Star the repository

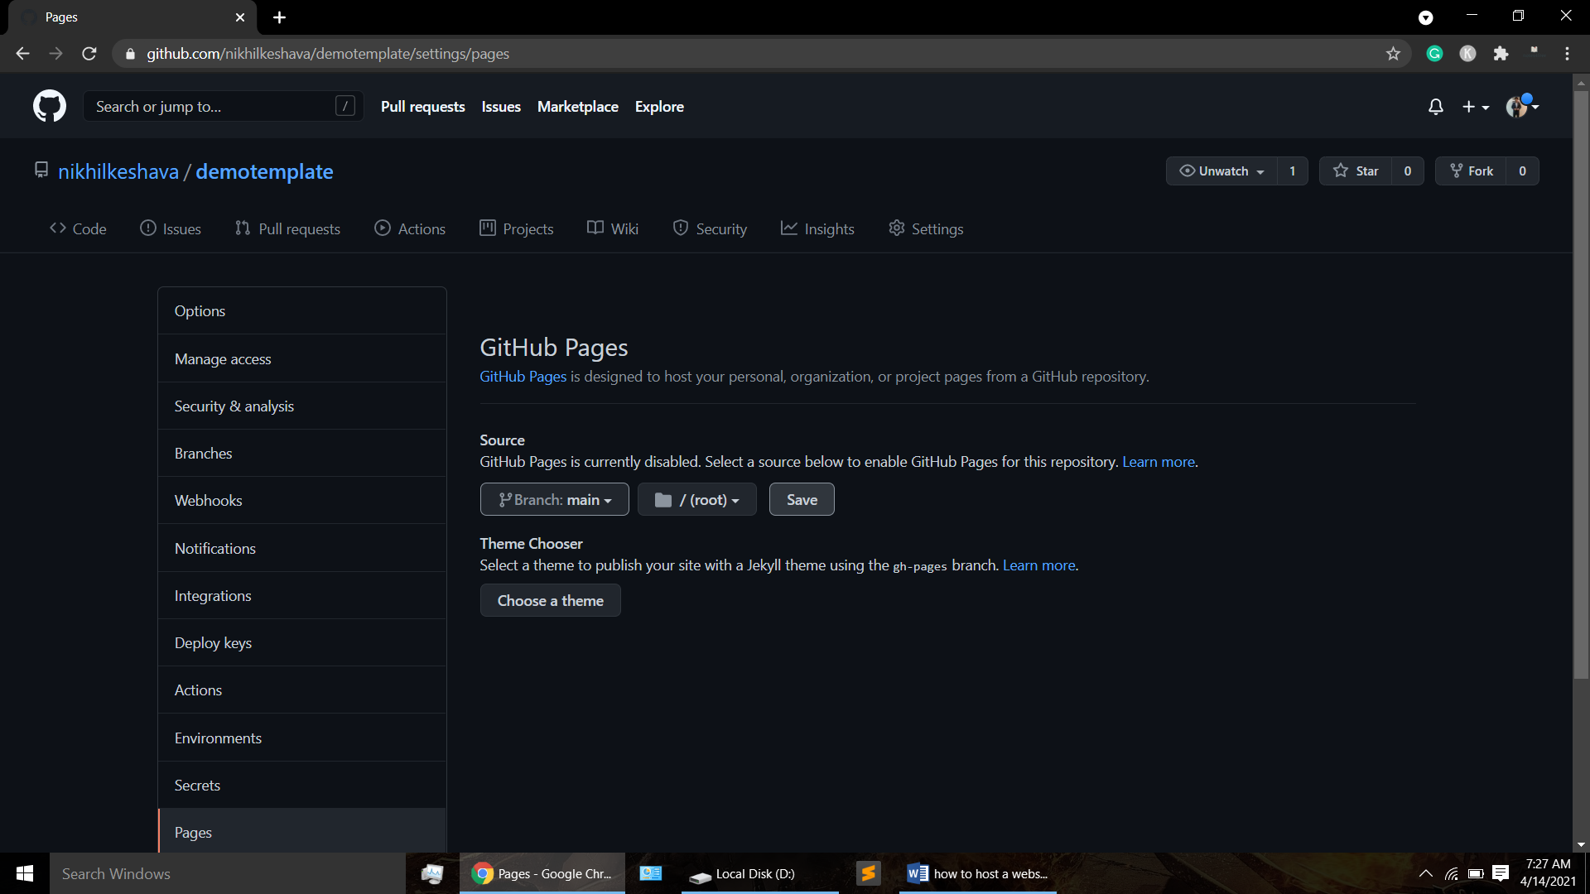tap(1356, 171)
